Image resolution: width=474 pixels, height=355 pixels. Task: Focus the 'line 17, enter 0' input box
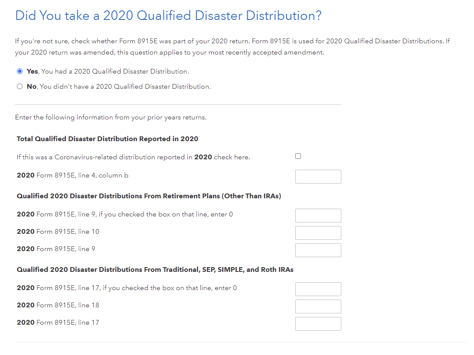pos(318,289)
